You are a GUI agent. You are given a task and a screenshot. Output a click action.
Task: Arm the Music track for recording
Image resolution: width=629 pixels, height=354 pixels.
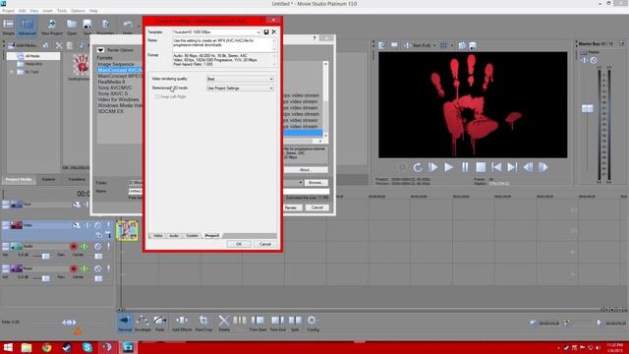coord(74,268)
